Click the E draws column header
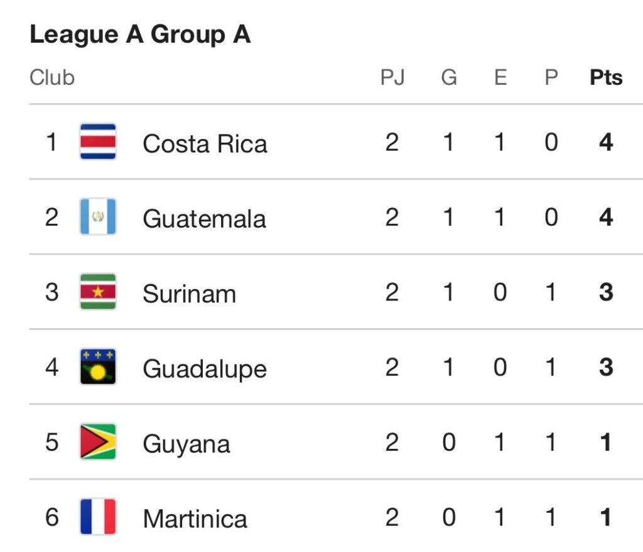 (x=500, y=78)
